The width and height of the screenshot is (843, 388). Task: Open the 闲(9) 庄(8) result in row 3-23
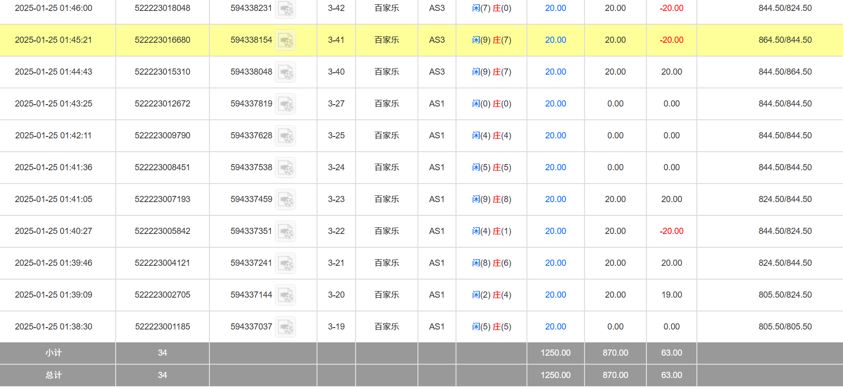coord(491,199)
